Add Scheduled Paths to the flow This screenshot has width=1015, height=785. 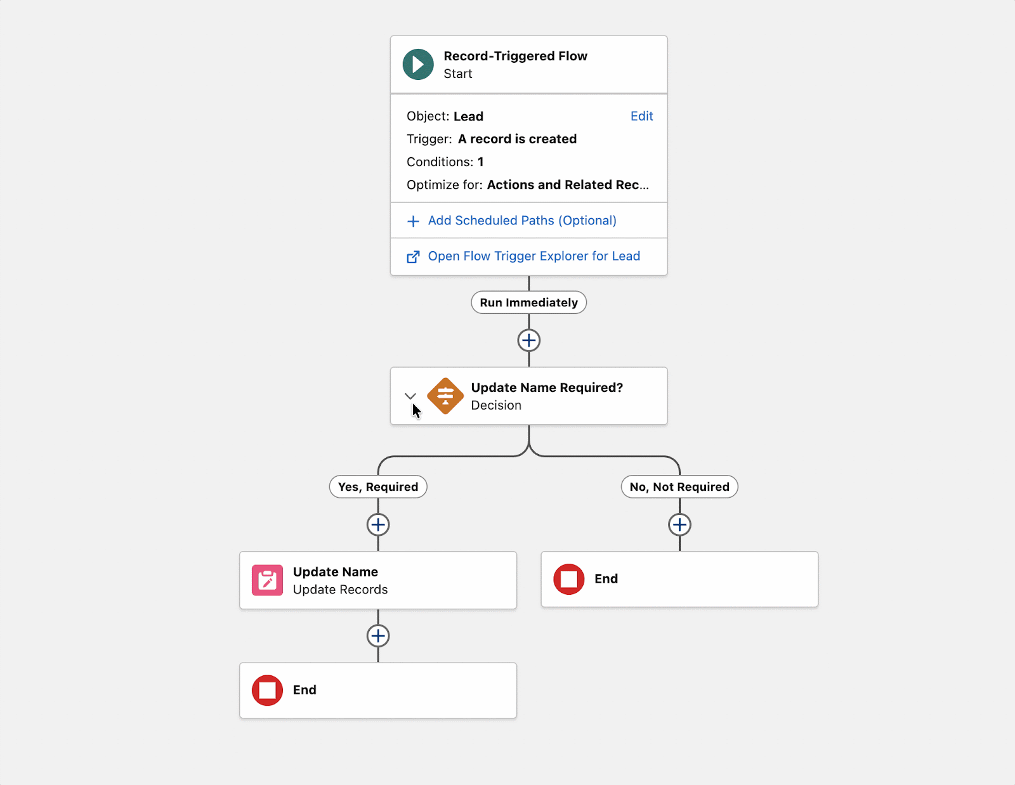coord(521,221)
